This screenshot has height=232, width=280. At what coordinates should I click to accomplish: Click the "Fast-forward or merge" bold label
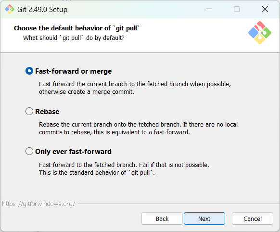point(74,71)
